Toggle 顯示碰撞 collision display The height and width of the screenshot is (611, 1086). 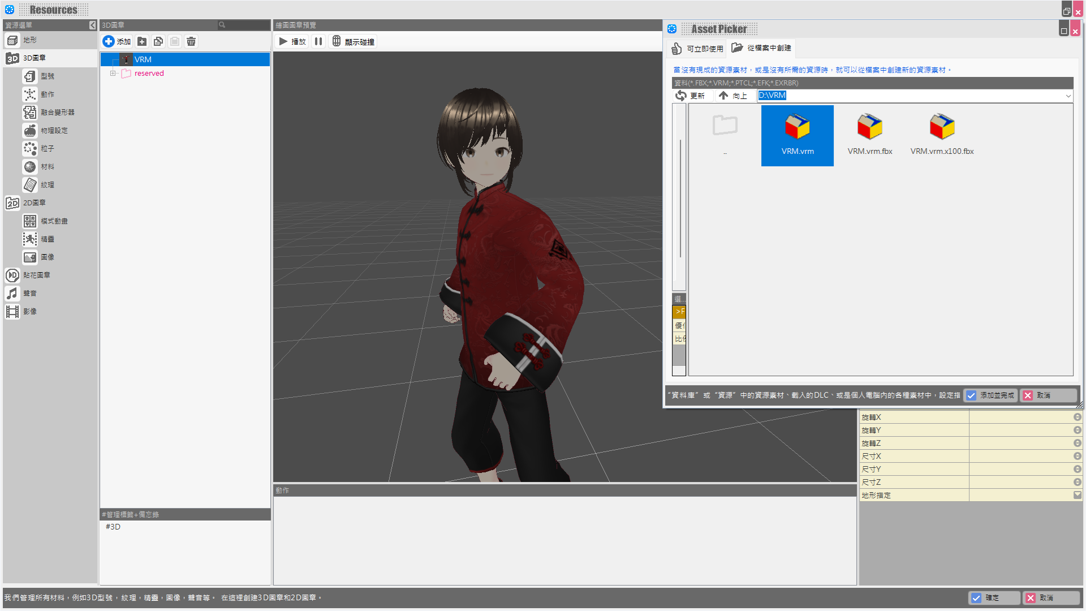353,41
